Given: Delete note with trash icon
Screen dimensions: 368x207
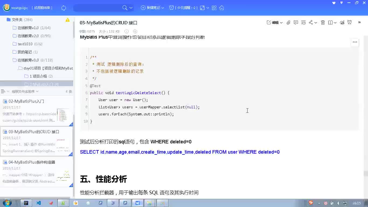Looking at the screenshot, I should tap(323, 23).
